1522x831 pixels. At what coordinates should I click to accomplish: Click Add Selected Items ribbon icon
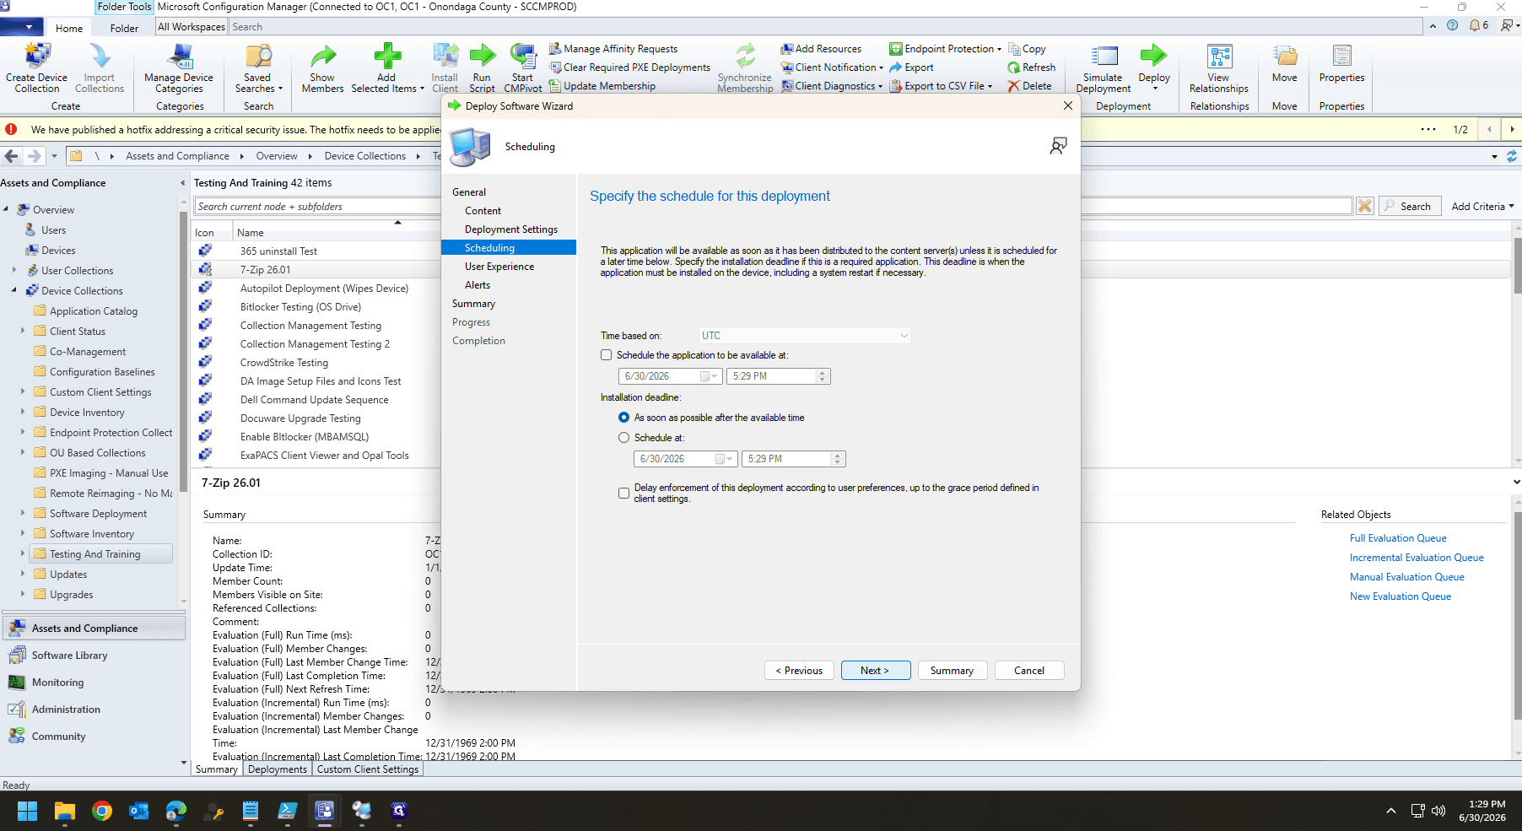pos(387,68)
